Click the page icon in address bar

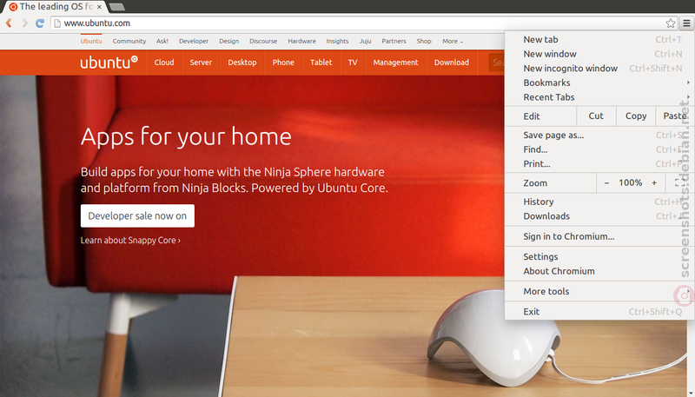[57, 23]
